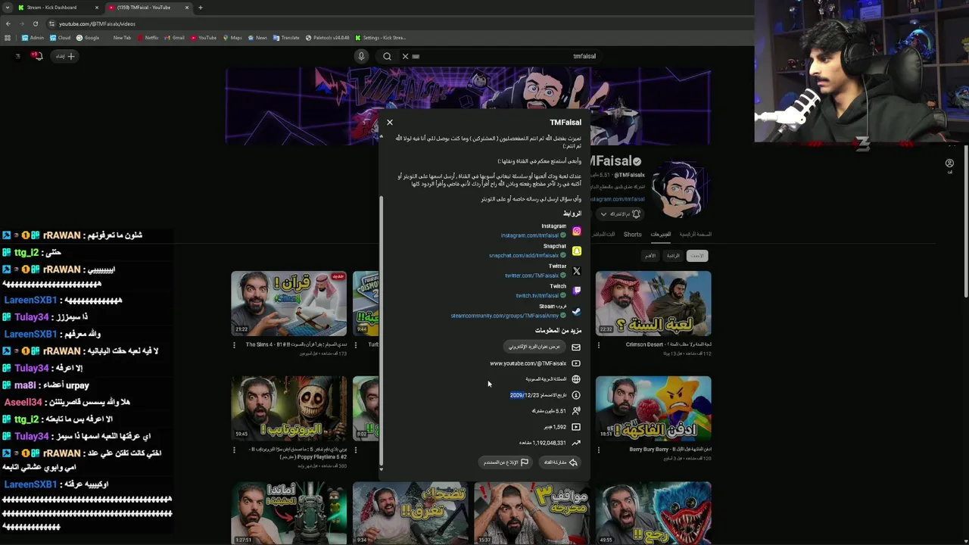Screen dimensions: 969x545
Task: Switch to the Shorts channel tab
Action: (632, 235)
